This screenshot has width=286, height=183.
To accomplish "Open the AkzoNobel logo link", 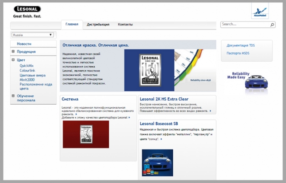I will tap(260, 11).
